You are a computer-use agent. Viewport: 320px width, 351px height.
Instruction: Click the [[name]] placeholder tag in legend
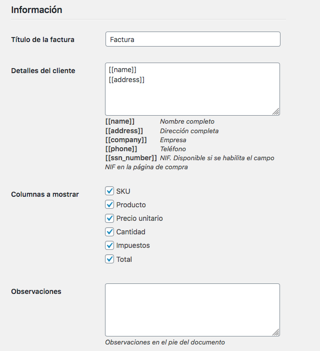(x=120, y=121)
